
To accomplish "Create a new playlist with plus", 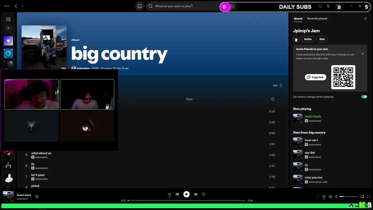I will (8, 28).
